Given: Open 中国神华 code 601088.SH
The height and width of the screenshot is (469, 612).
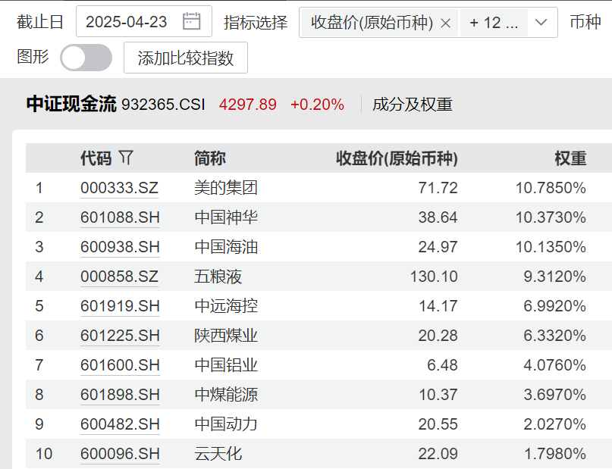Looking at the screenshot, I should (x=118, y=217).
